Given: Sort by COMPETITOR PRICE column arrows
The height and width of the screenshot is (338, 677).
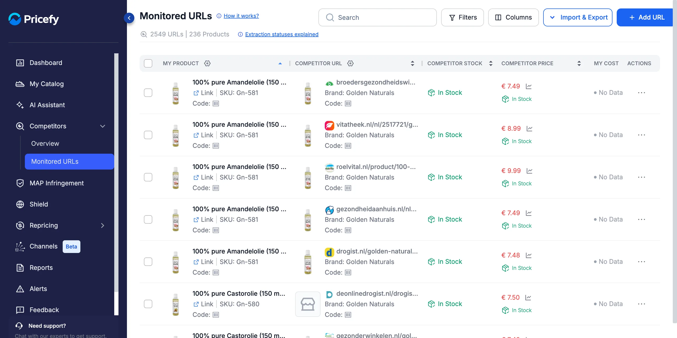Looking at the screenshot, I should (579, 63).
